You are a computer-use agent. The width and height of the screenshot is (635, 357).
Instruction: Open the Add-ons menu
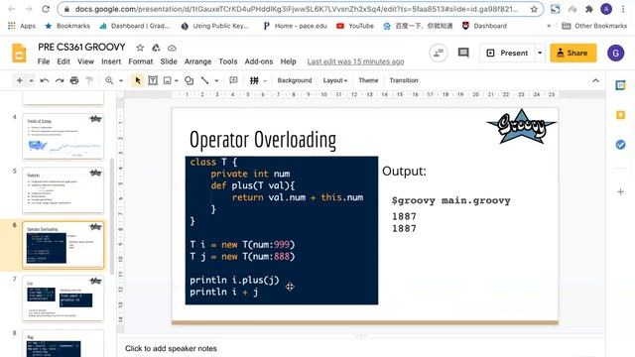pos(258,61)
